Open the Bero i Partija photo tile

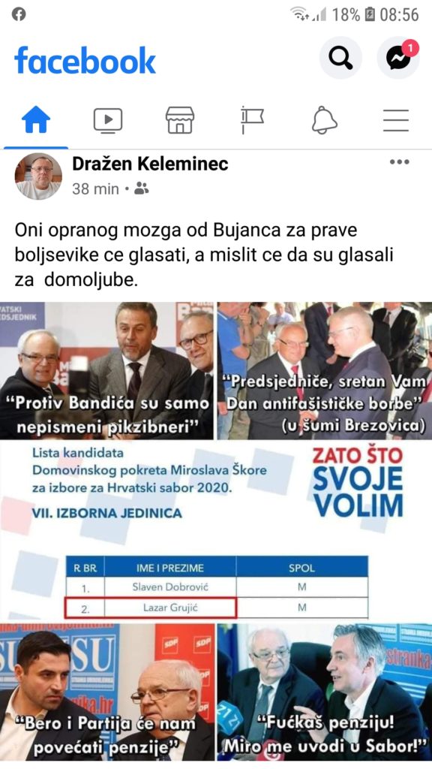click(x=106, y=692)
